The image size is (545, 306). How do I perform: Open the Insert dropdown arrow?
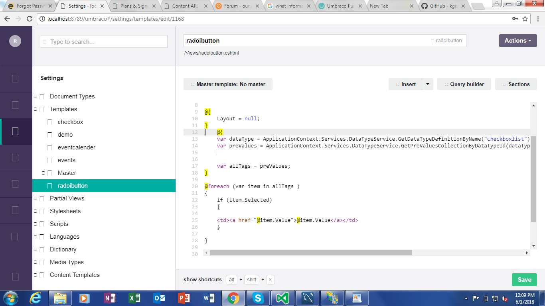[x=427, y=84]
